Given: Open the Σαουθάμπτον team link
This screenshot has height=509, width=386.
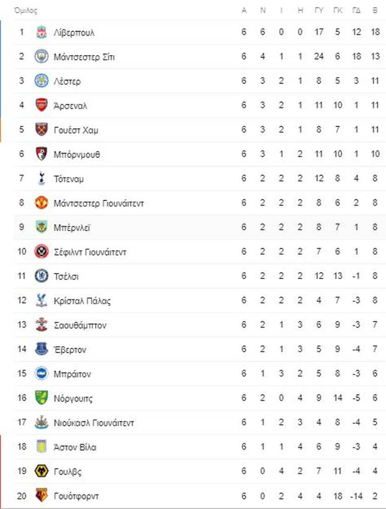Looking at the screenshot, I should click(x=80, y=325).
